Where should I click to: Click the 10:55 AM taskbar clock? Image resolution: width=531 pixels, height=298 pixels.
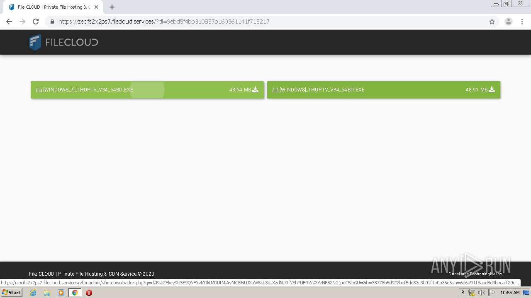[x=510, y=293]
